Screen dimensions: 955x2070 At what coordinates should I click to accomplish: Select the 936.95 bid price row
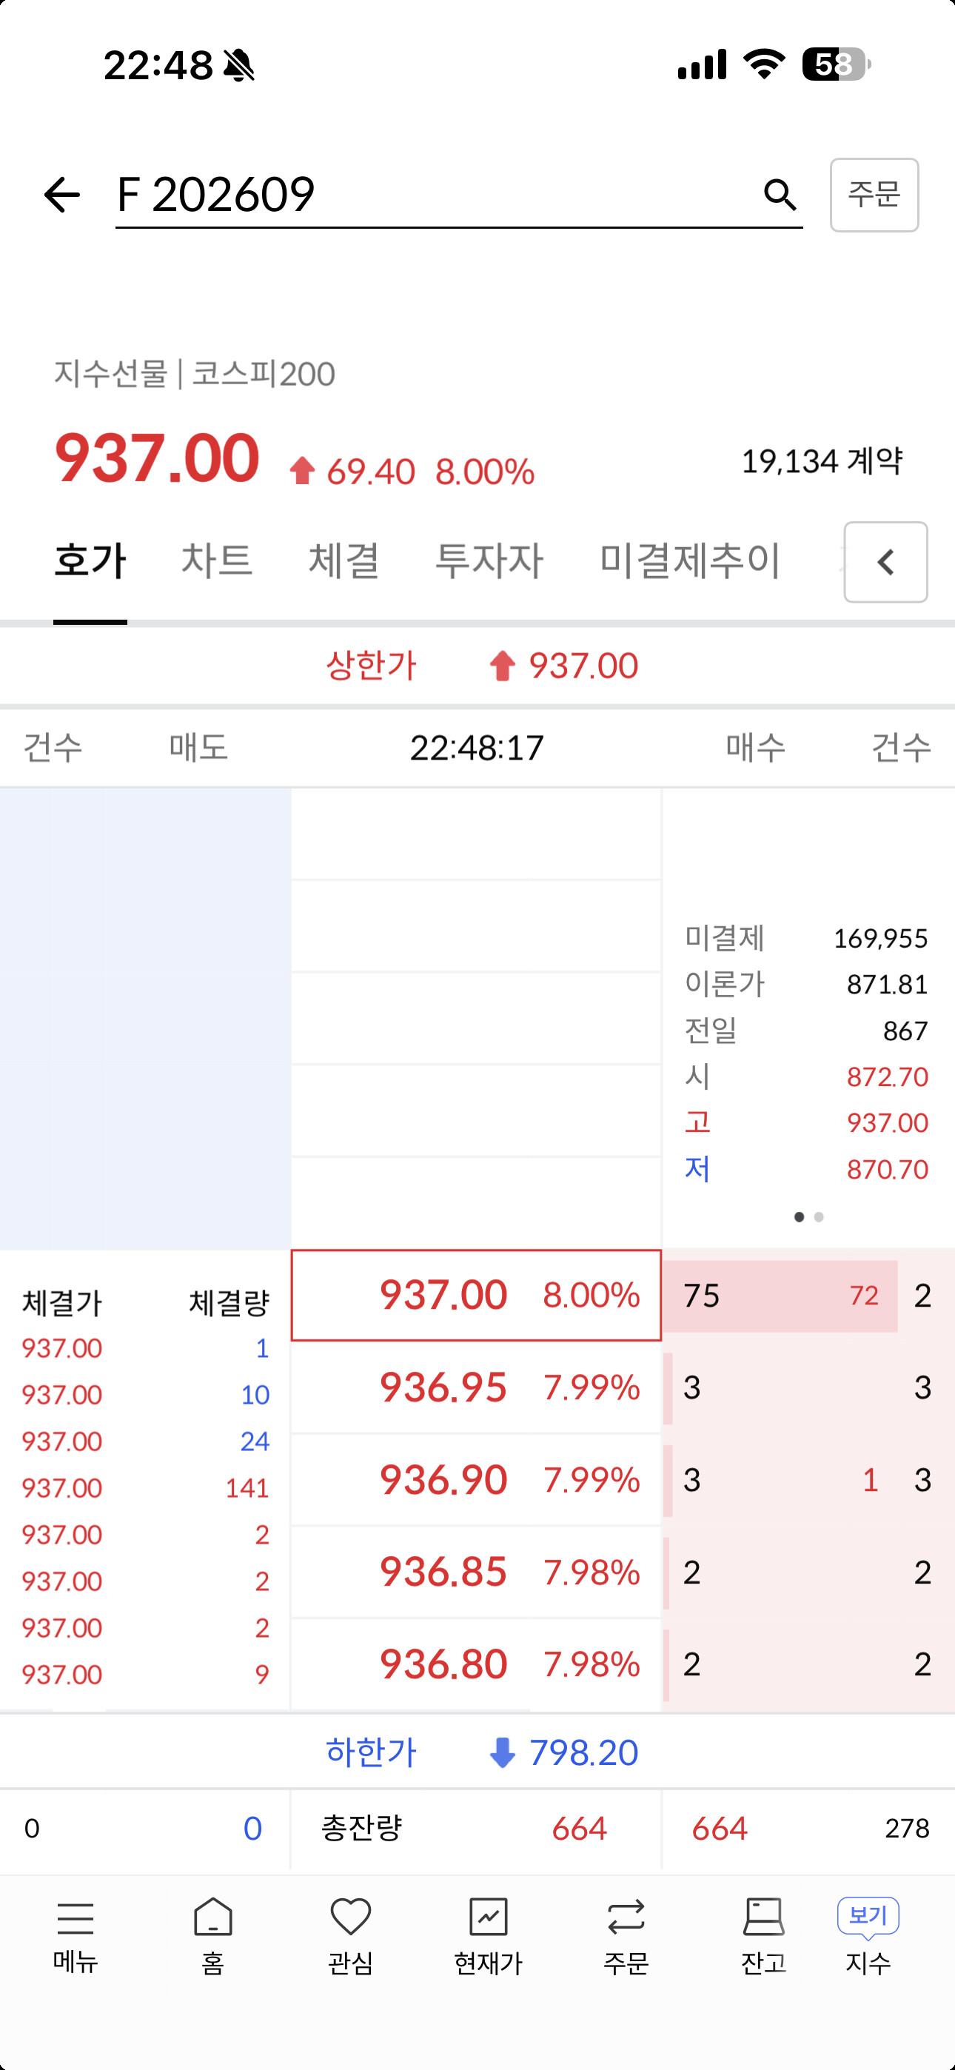point(477,1387)
